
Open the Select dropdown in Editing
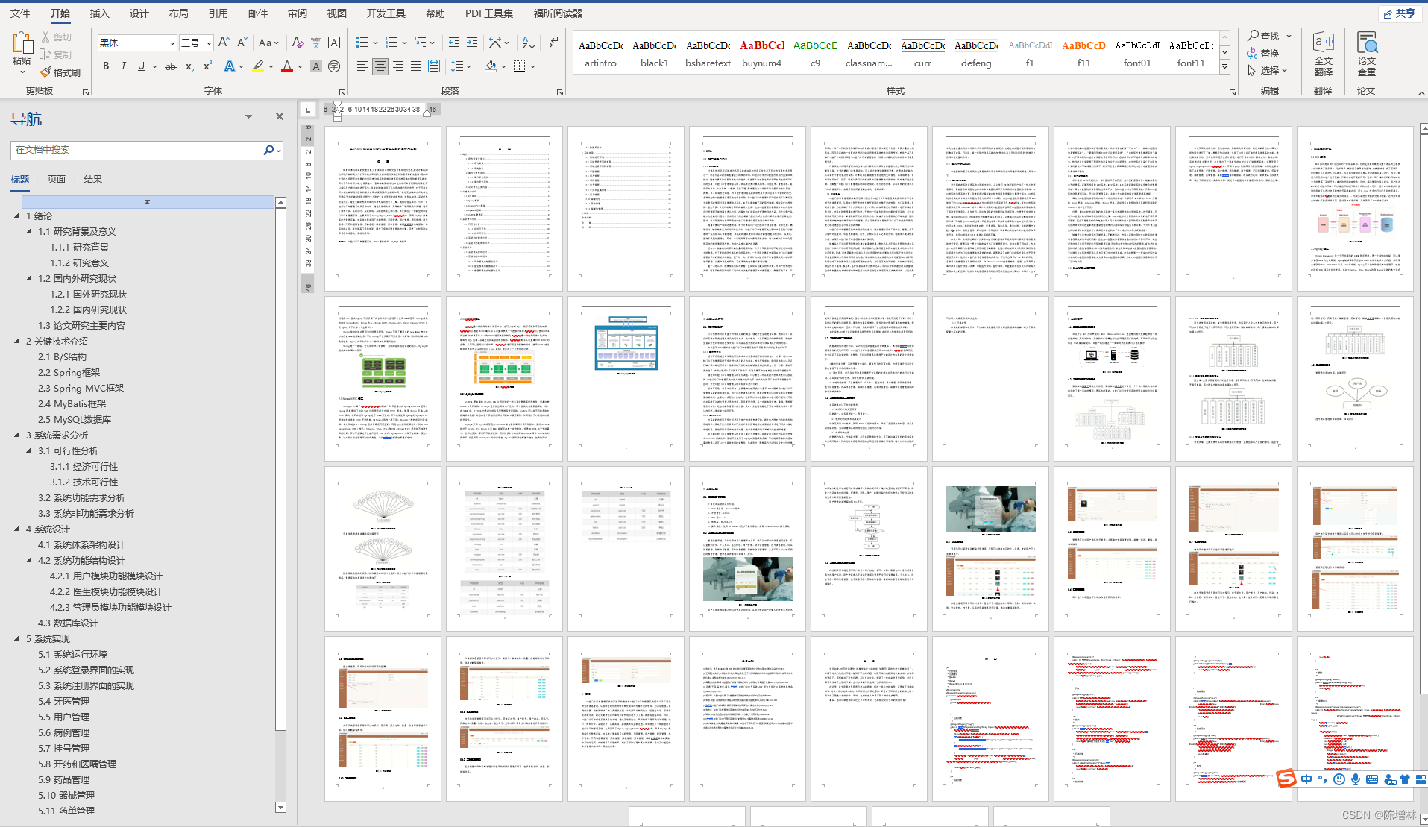click(x=1268, y=70)
